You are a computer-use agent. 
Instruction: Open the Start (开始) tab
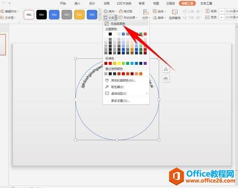point(63,3)
